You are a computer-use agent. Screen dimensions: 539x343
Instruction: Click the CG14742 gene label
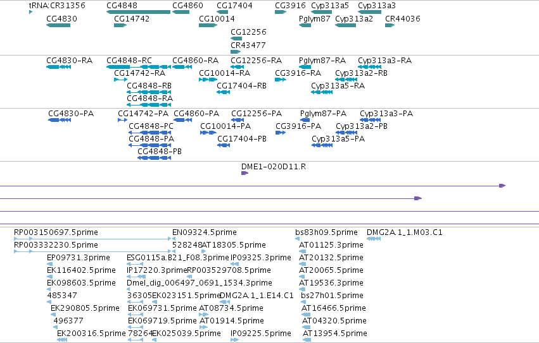pyautogui.click(x=132, y=18)
